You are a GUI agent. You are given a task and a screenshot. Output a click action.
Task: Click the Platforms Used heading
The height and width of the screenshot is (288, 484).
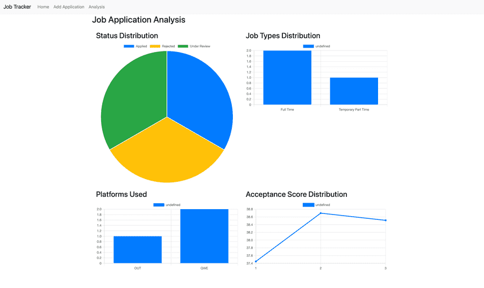click(122, 195)
